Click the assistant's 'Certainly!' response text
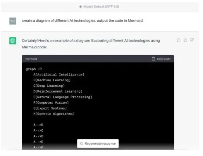This screenshot has width=203, height=156. click(x=91, y=44)
